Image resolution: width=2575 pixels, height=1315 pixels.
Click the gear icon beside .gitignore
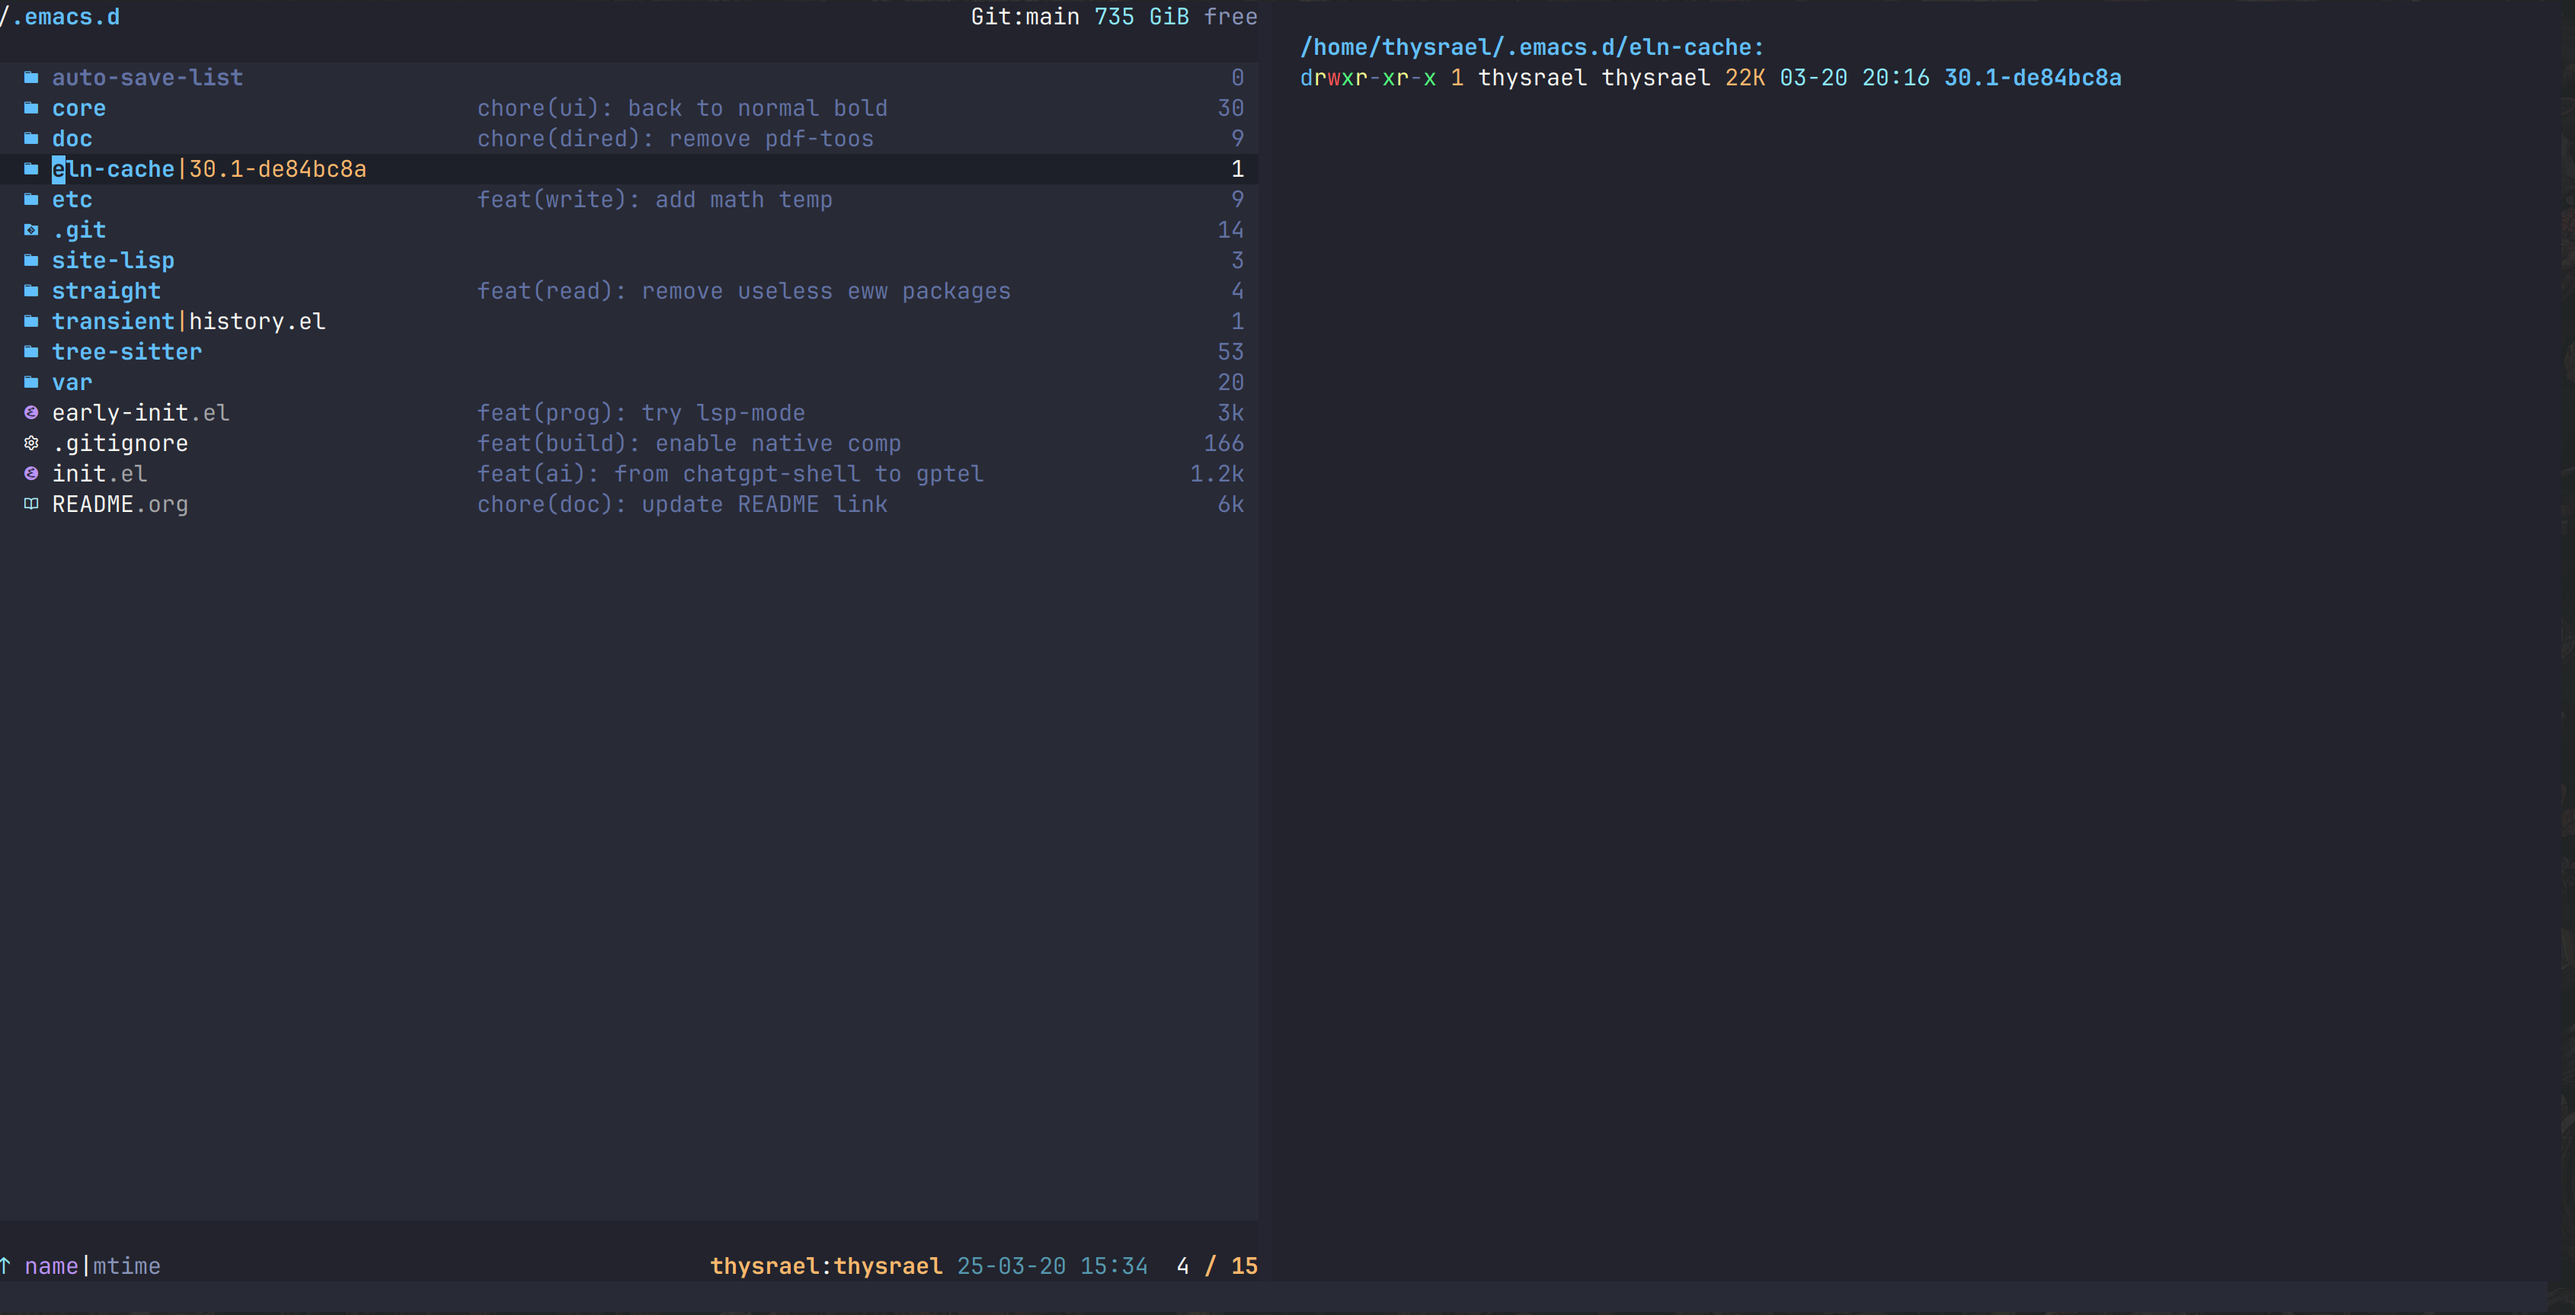[31, 443]
